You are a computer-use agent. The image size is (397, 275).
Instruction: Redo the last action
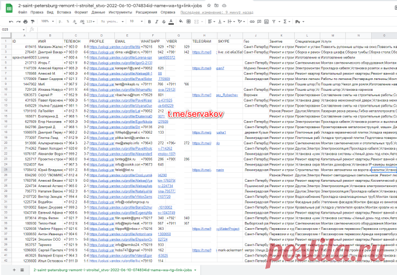tap(18, 22)
